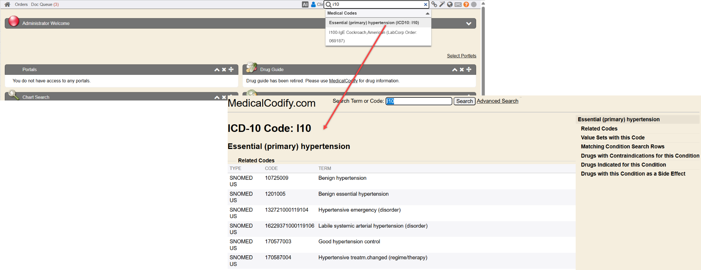Viewport: 701px width, 270px height.
Task: Click the chain link icon in toolbar
Action: [434, 4]
